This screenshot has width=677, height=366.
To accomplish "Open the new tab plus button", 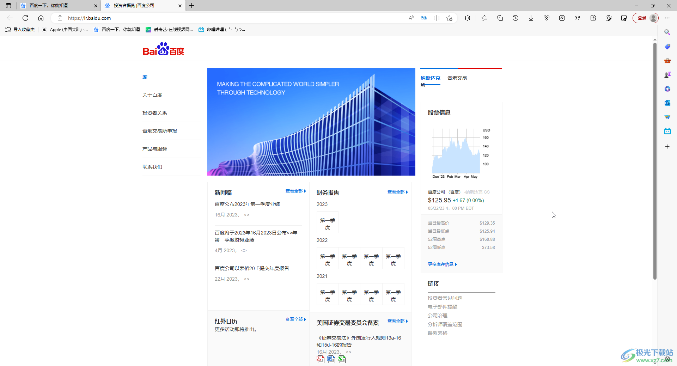I will coord(192,6).
